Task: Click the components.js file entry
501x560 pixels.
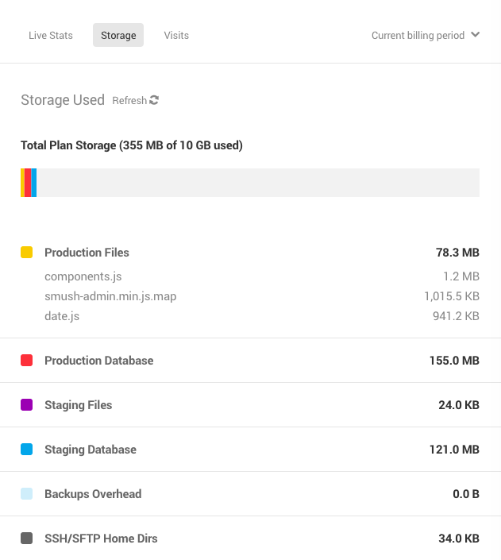Action: click(83, 276)
